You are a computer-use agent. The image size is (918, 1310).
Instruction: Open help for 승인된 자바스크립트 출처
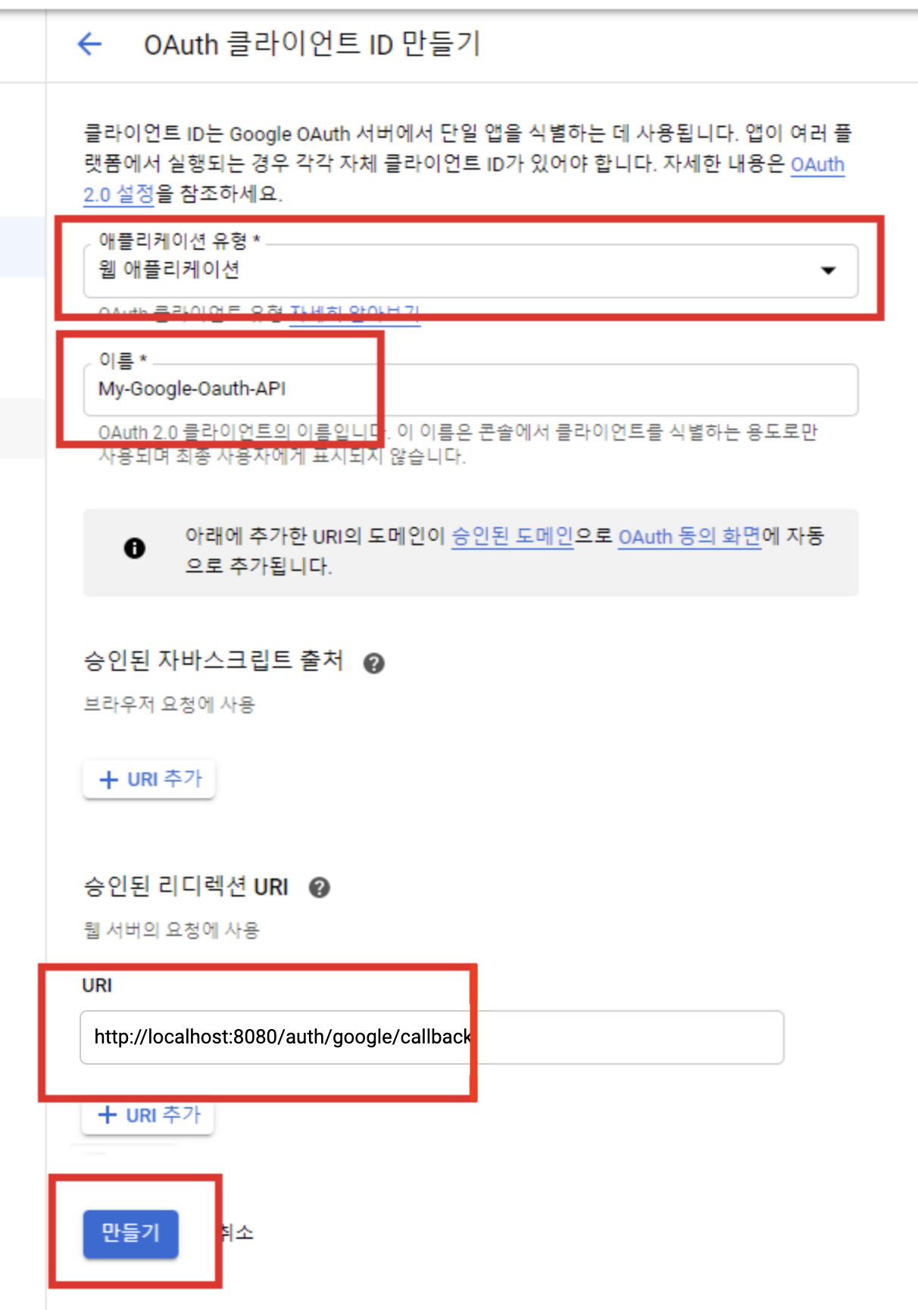click(373, 663)
